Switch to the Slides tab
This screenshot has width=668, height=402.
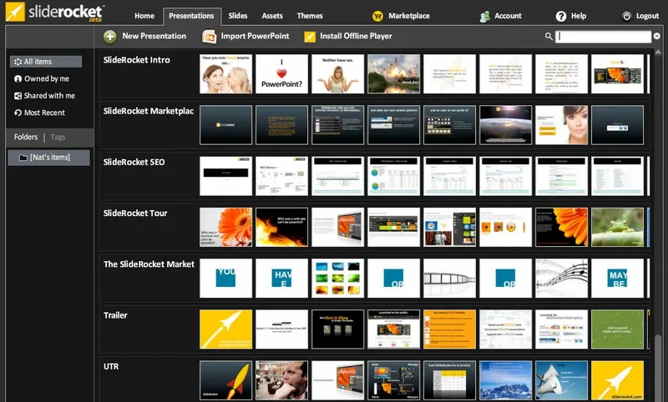tap(238, 16)
